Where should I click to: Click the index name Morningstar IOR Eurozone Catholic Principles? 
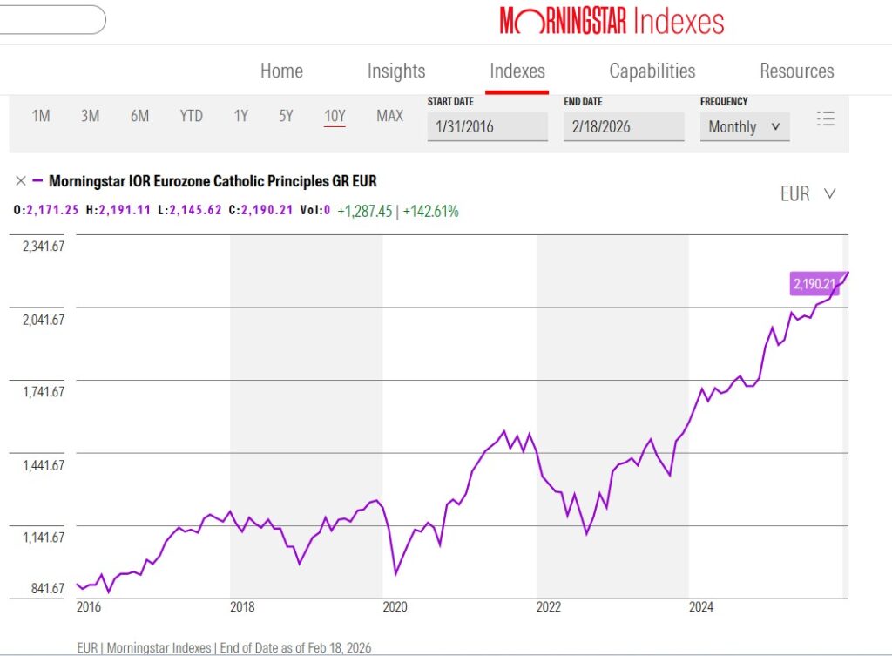[x=213, y=181]
